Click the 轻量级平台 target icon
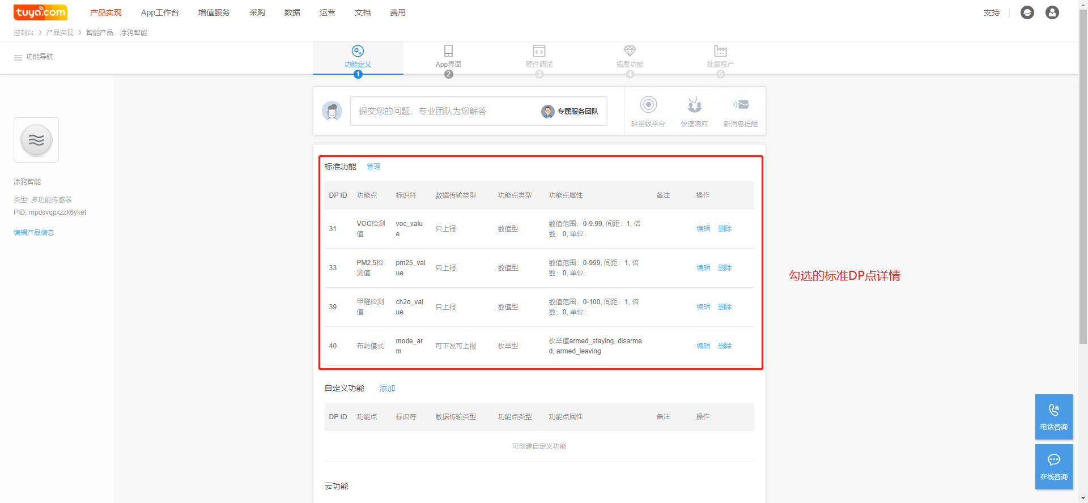Viewport: 1088px width, 503px height. 648,105
